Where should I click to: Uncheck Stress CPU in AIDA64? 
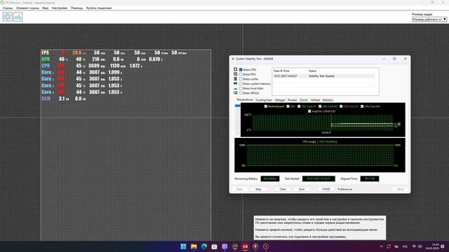[241, 70]
